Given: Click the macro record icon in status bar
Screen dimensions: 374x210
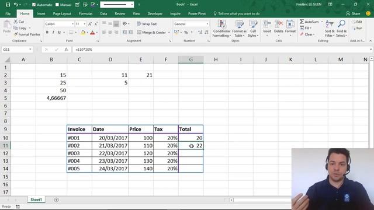Looking at the screenshot, I should click(x=18, y=206).
